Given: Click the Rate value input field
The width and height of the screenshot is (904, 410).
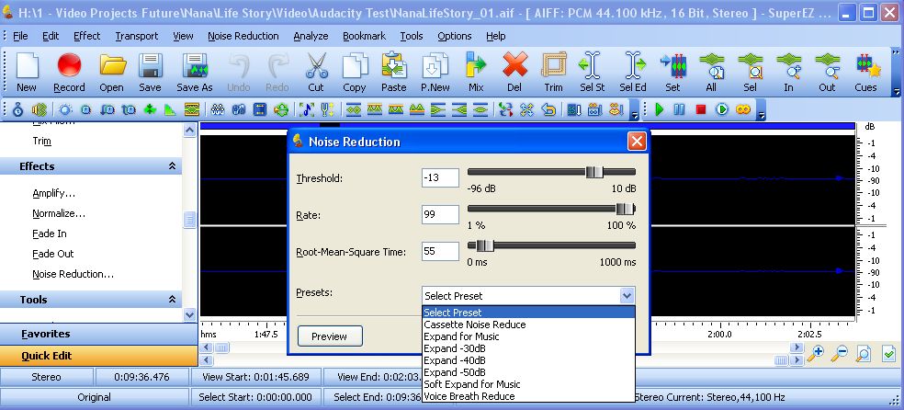Looking at the screenshot, I should point(440,214).
